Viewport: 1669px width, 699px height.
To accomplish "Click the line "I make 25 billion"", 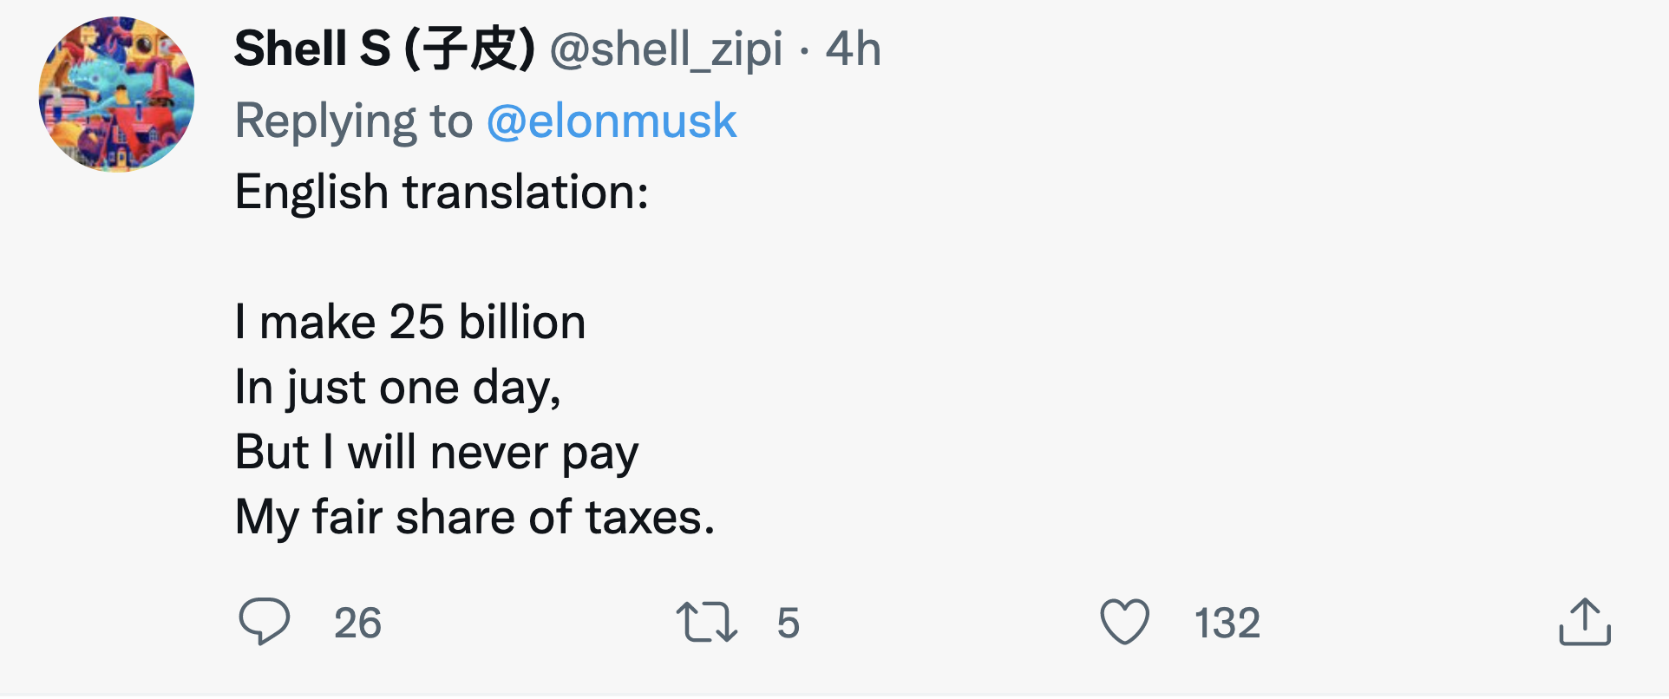I will (x=410, y=323).
